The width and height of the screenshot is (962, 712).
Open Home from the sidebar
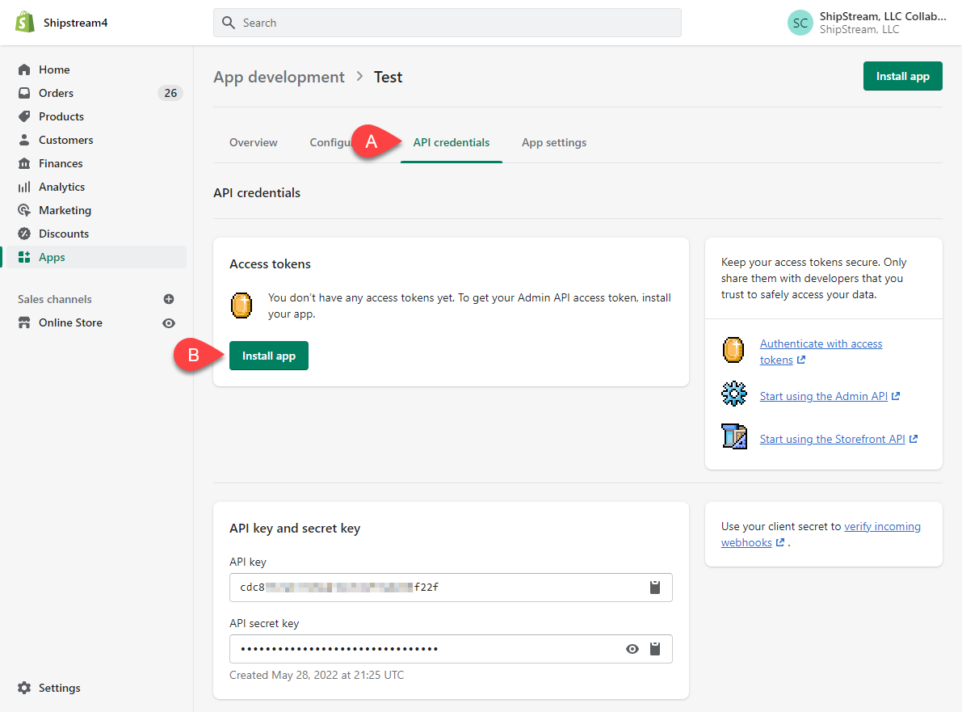point(54,70)
